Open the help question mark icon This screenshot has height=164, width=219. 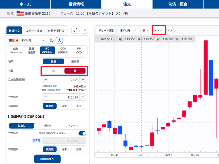pyautogui.click(x=59, y=40)
